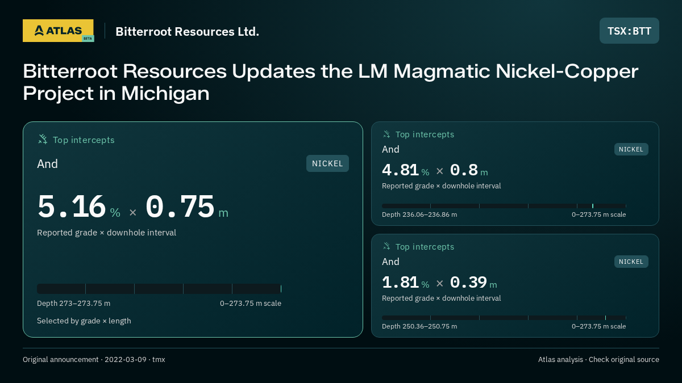Click 'Top intercepts' label on the 5.16% card
The width and height of the screenshot is (682, 383).
coord(84,140)
